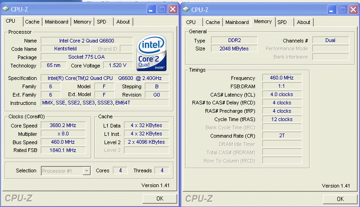Minimize the left CPU-Z window
This screenshot has width=360, height=207.
click(151, 9)
